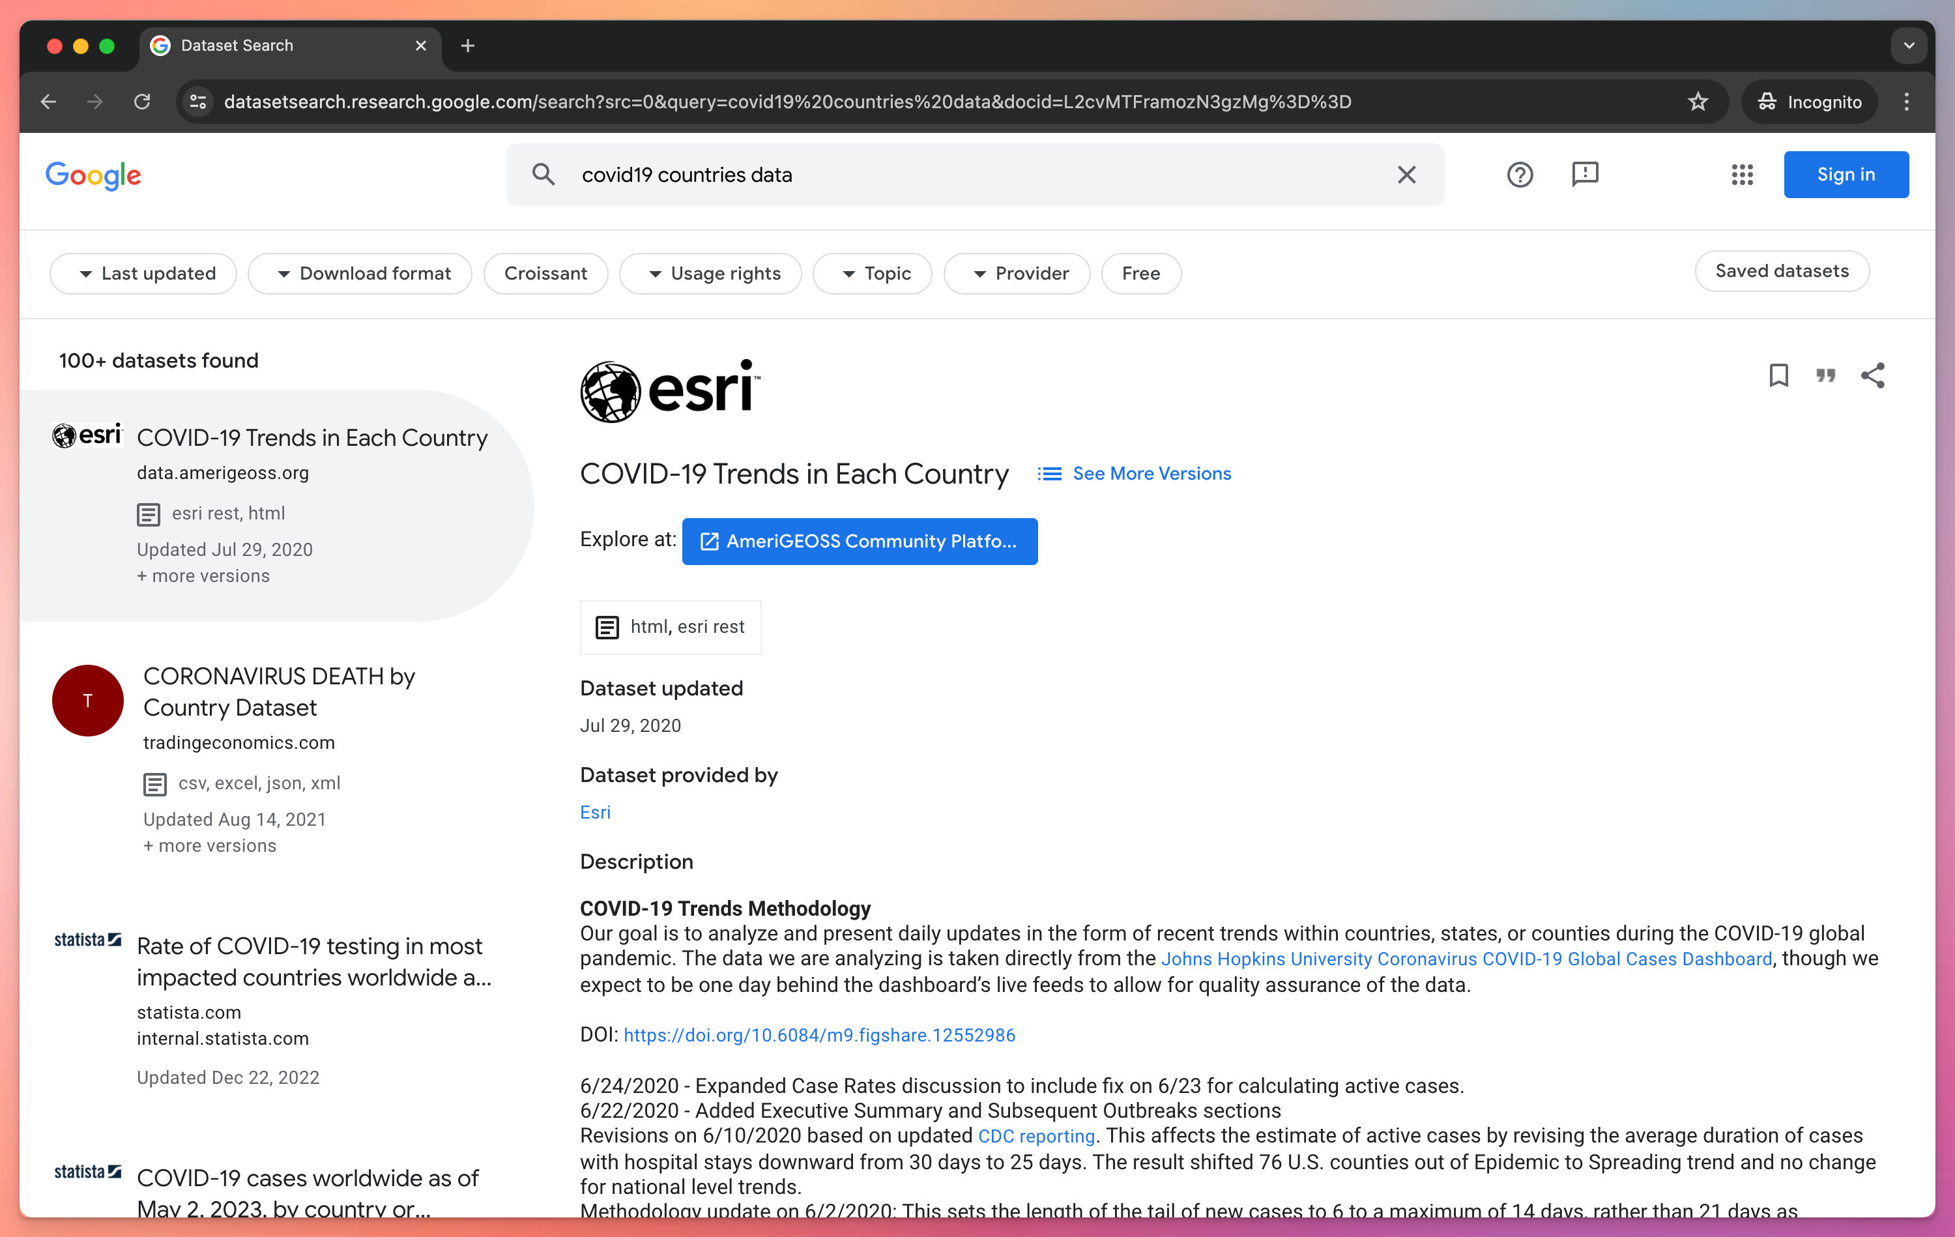The width and height of the screenshot is (1955, 1237).
Task: Click 'csv, excel, json, xml' formats text
Action: (259, 783)
